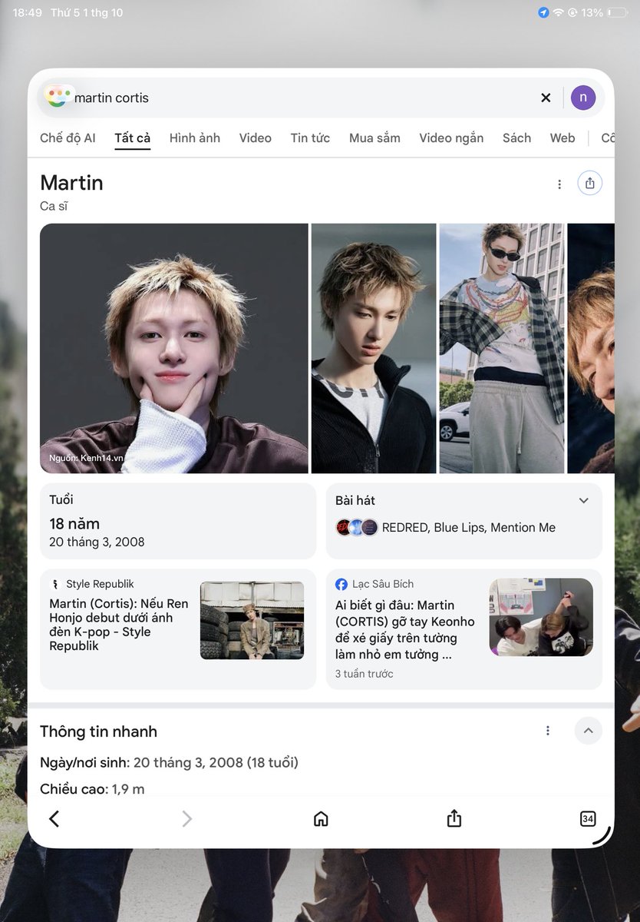Viewport: 640px width, 922px height.
Task: Tap the Google logo in search bar
Action: (58, 96)
